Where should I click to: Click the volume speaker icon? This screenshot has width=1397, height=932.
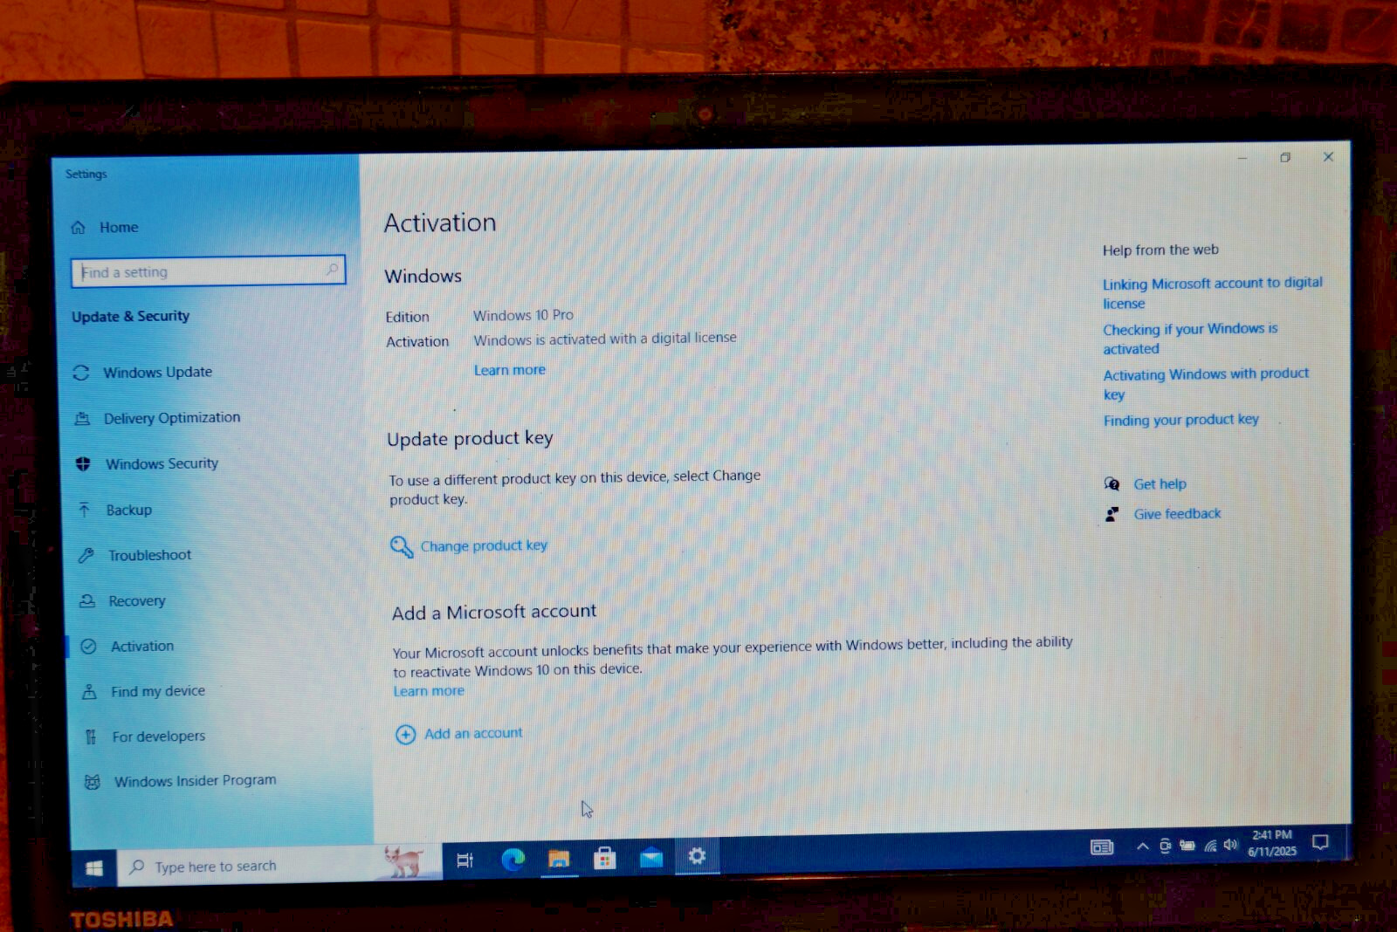[x=1231, y=845]
